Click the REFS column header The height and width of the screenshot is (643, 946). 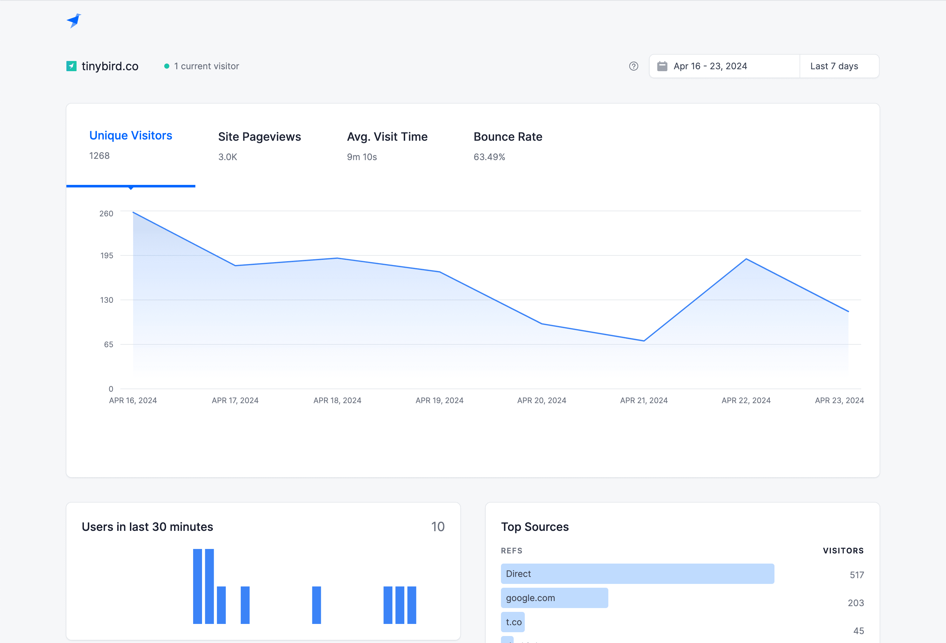coord(511,551)
